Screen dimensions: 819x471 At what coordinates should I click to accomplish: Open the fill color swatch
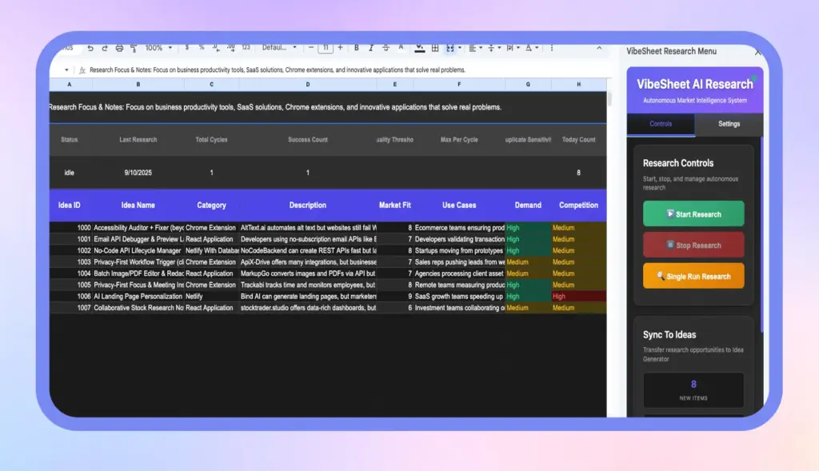click(417, 48)
